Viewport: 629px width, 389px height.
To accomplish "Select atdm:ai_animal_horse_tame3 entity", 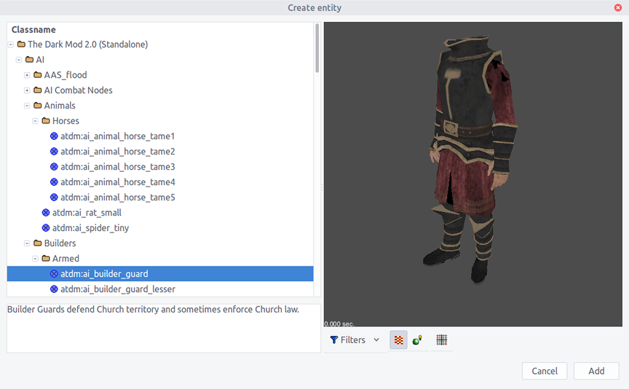I will 117,167.
